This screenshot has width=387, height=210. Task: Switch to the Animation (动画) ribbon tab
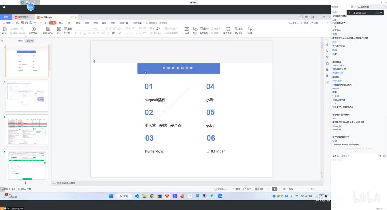pyautogui.click(x=87, y=23)
